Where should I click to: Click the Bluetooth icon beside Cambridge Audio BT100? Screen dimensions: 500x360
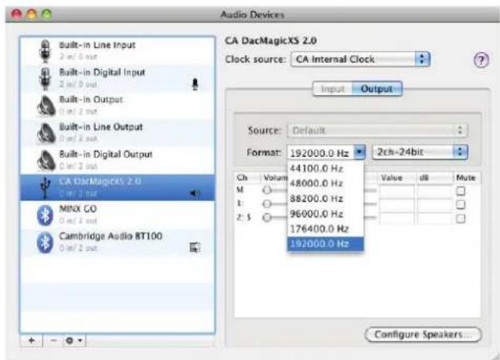point(45,242)
